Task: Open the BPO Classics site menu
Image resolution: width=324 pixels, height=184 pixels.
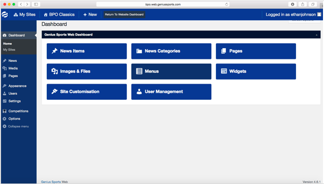Action: click(59, 14)
